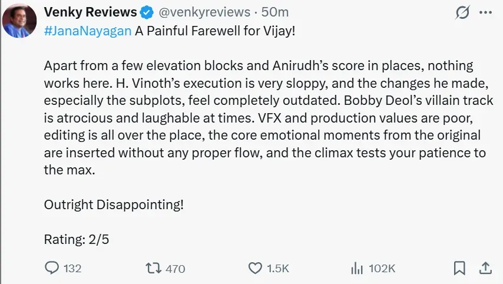This screenshot has height=284, width=503.
Task: Open the 50m timestamp permalink
Action: (x=275, y=12)
